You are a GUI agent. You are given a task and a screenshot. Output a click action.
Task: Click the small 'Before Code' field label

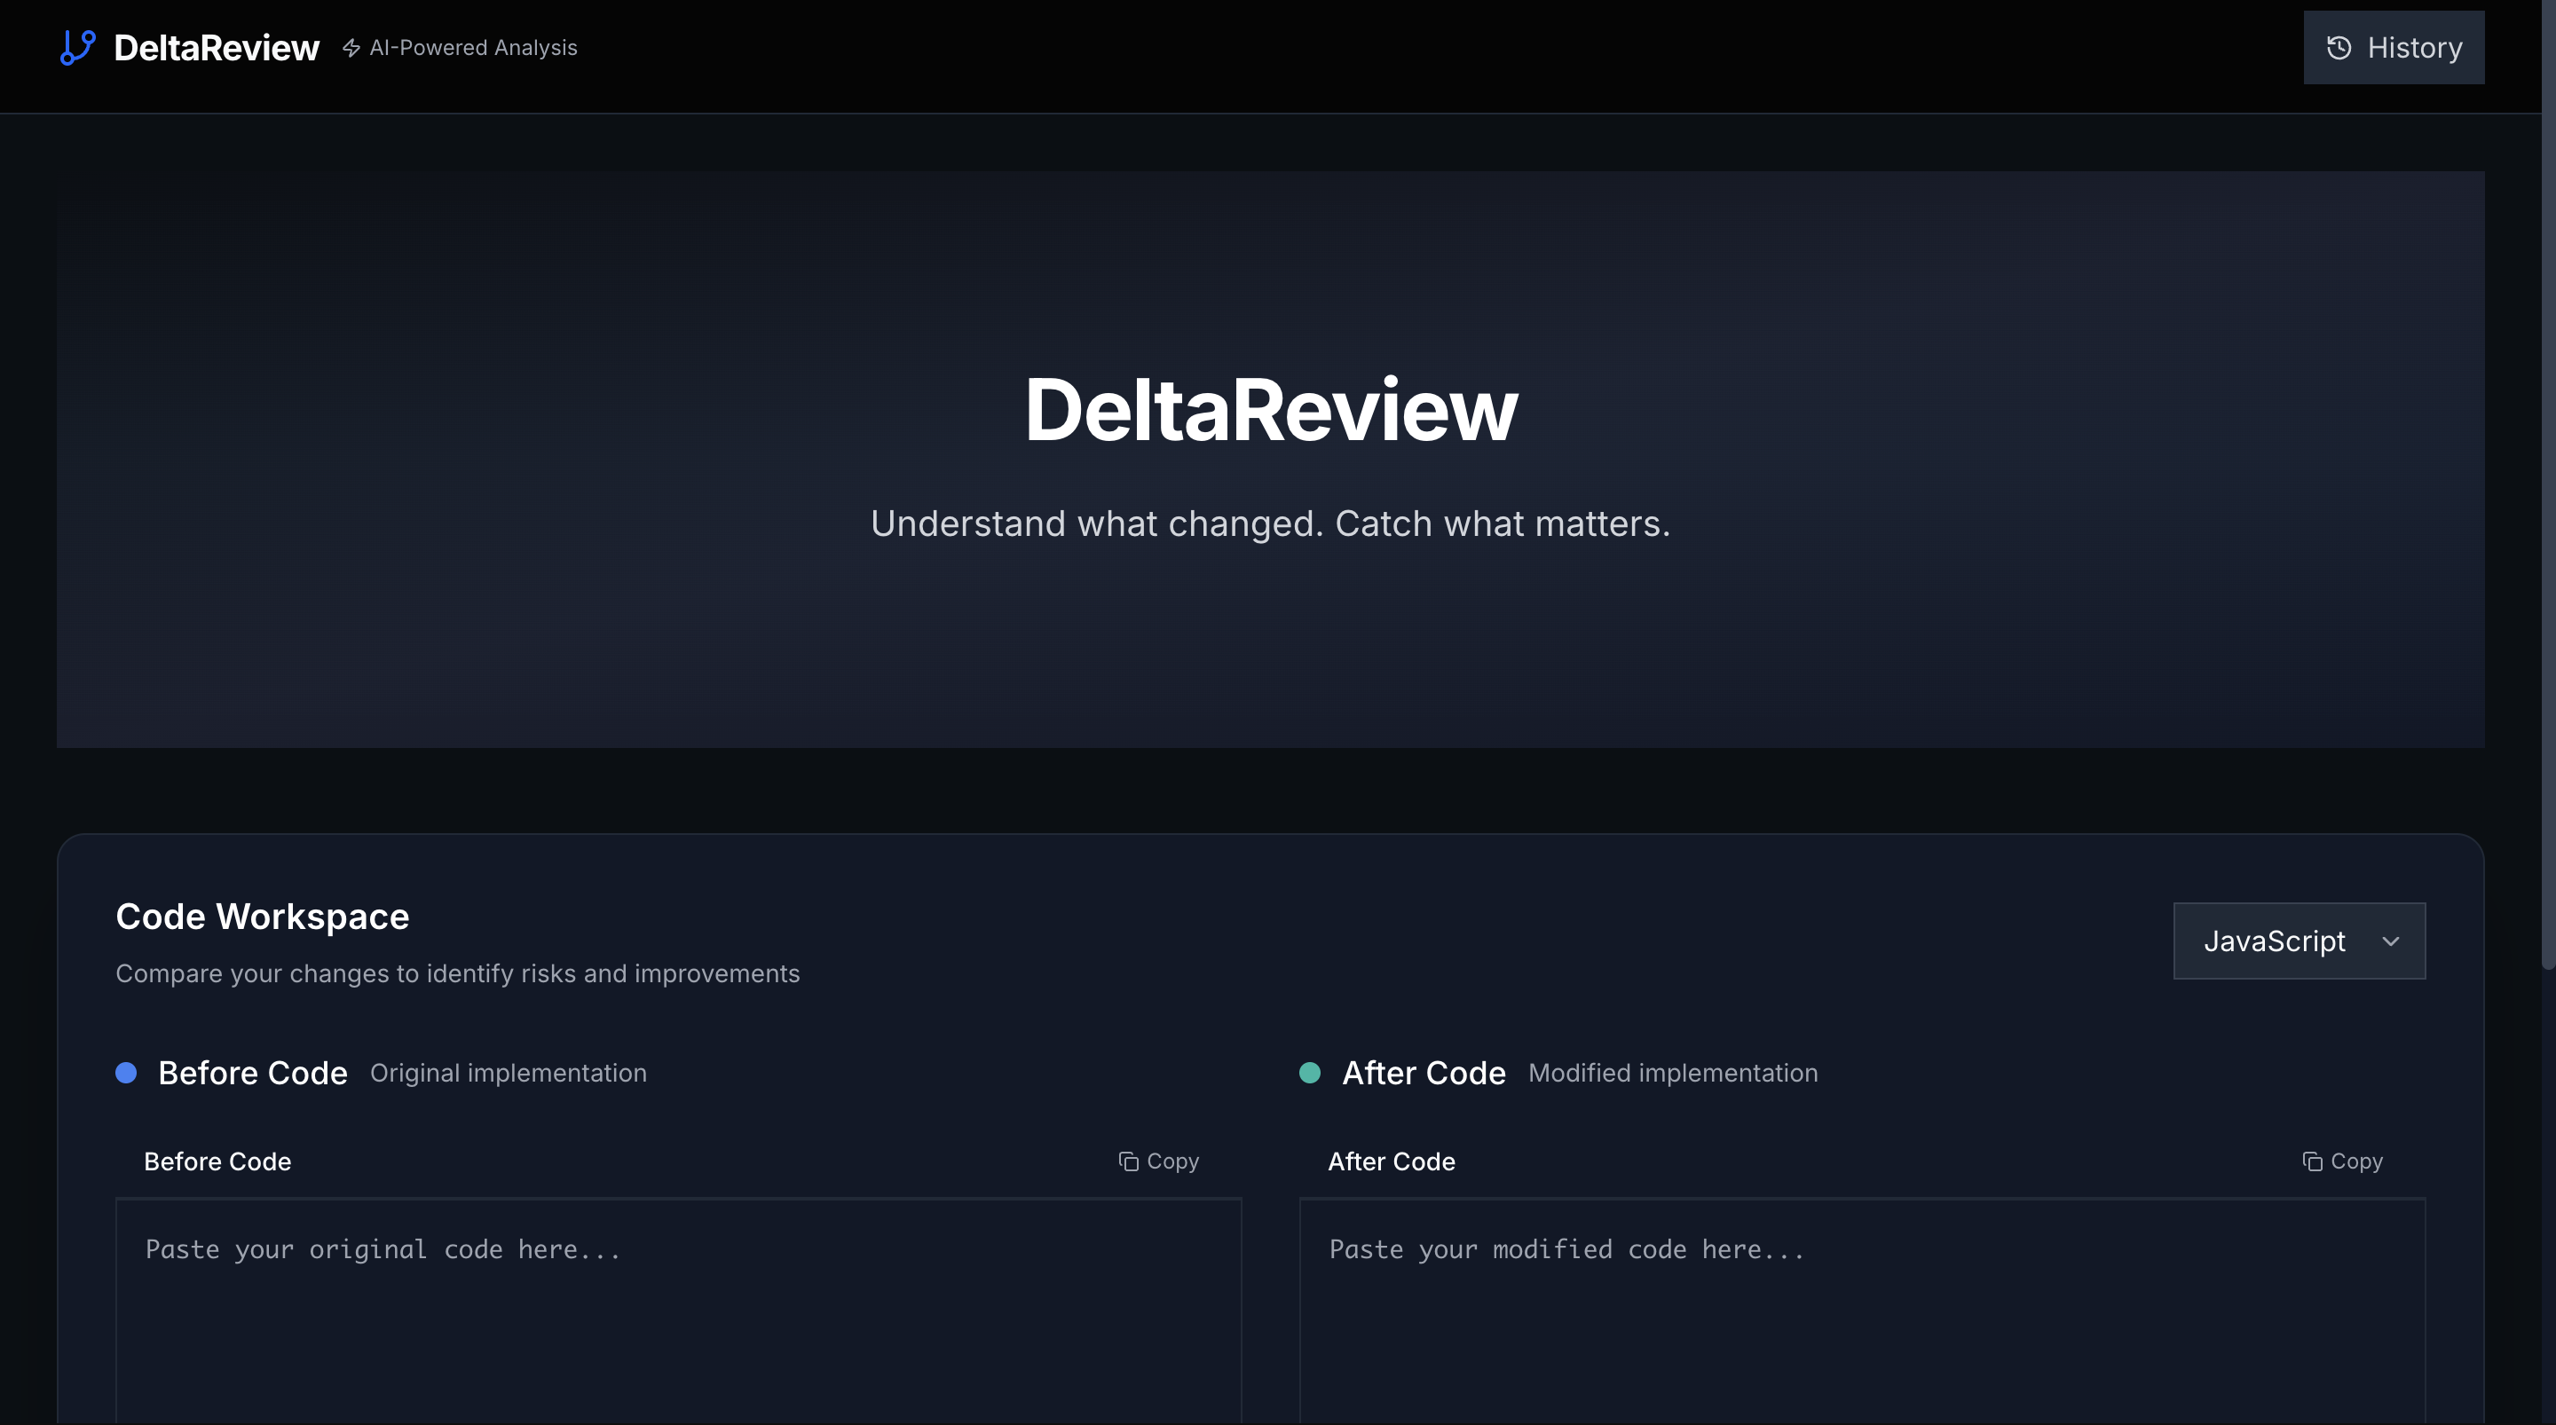click(217, 1161)
